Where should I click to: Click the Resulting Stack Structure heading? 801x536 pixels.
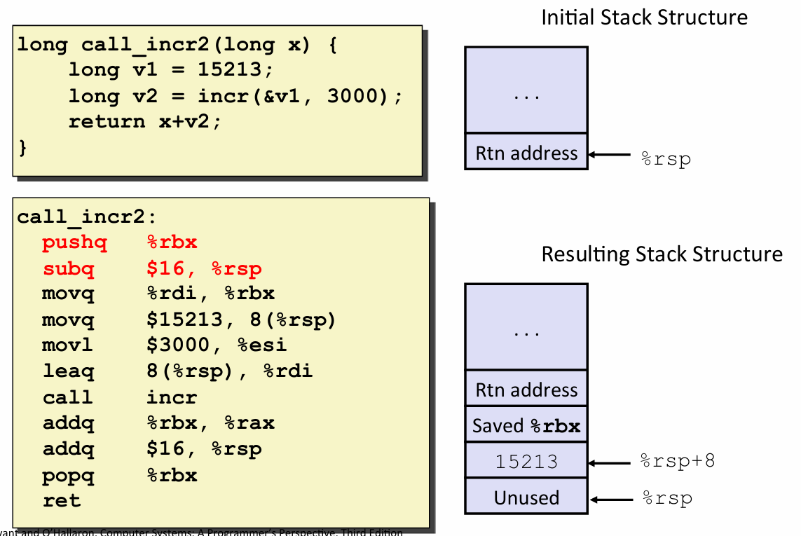[x=662, y=254]
